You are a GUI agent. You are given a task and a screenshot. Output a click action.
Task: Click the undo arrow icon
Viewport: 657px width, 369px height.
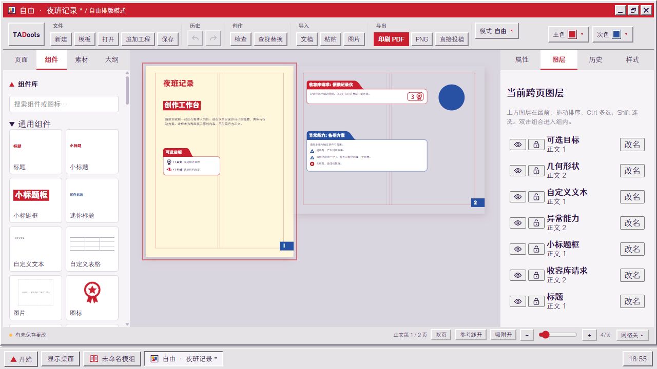[195, 39]
